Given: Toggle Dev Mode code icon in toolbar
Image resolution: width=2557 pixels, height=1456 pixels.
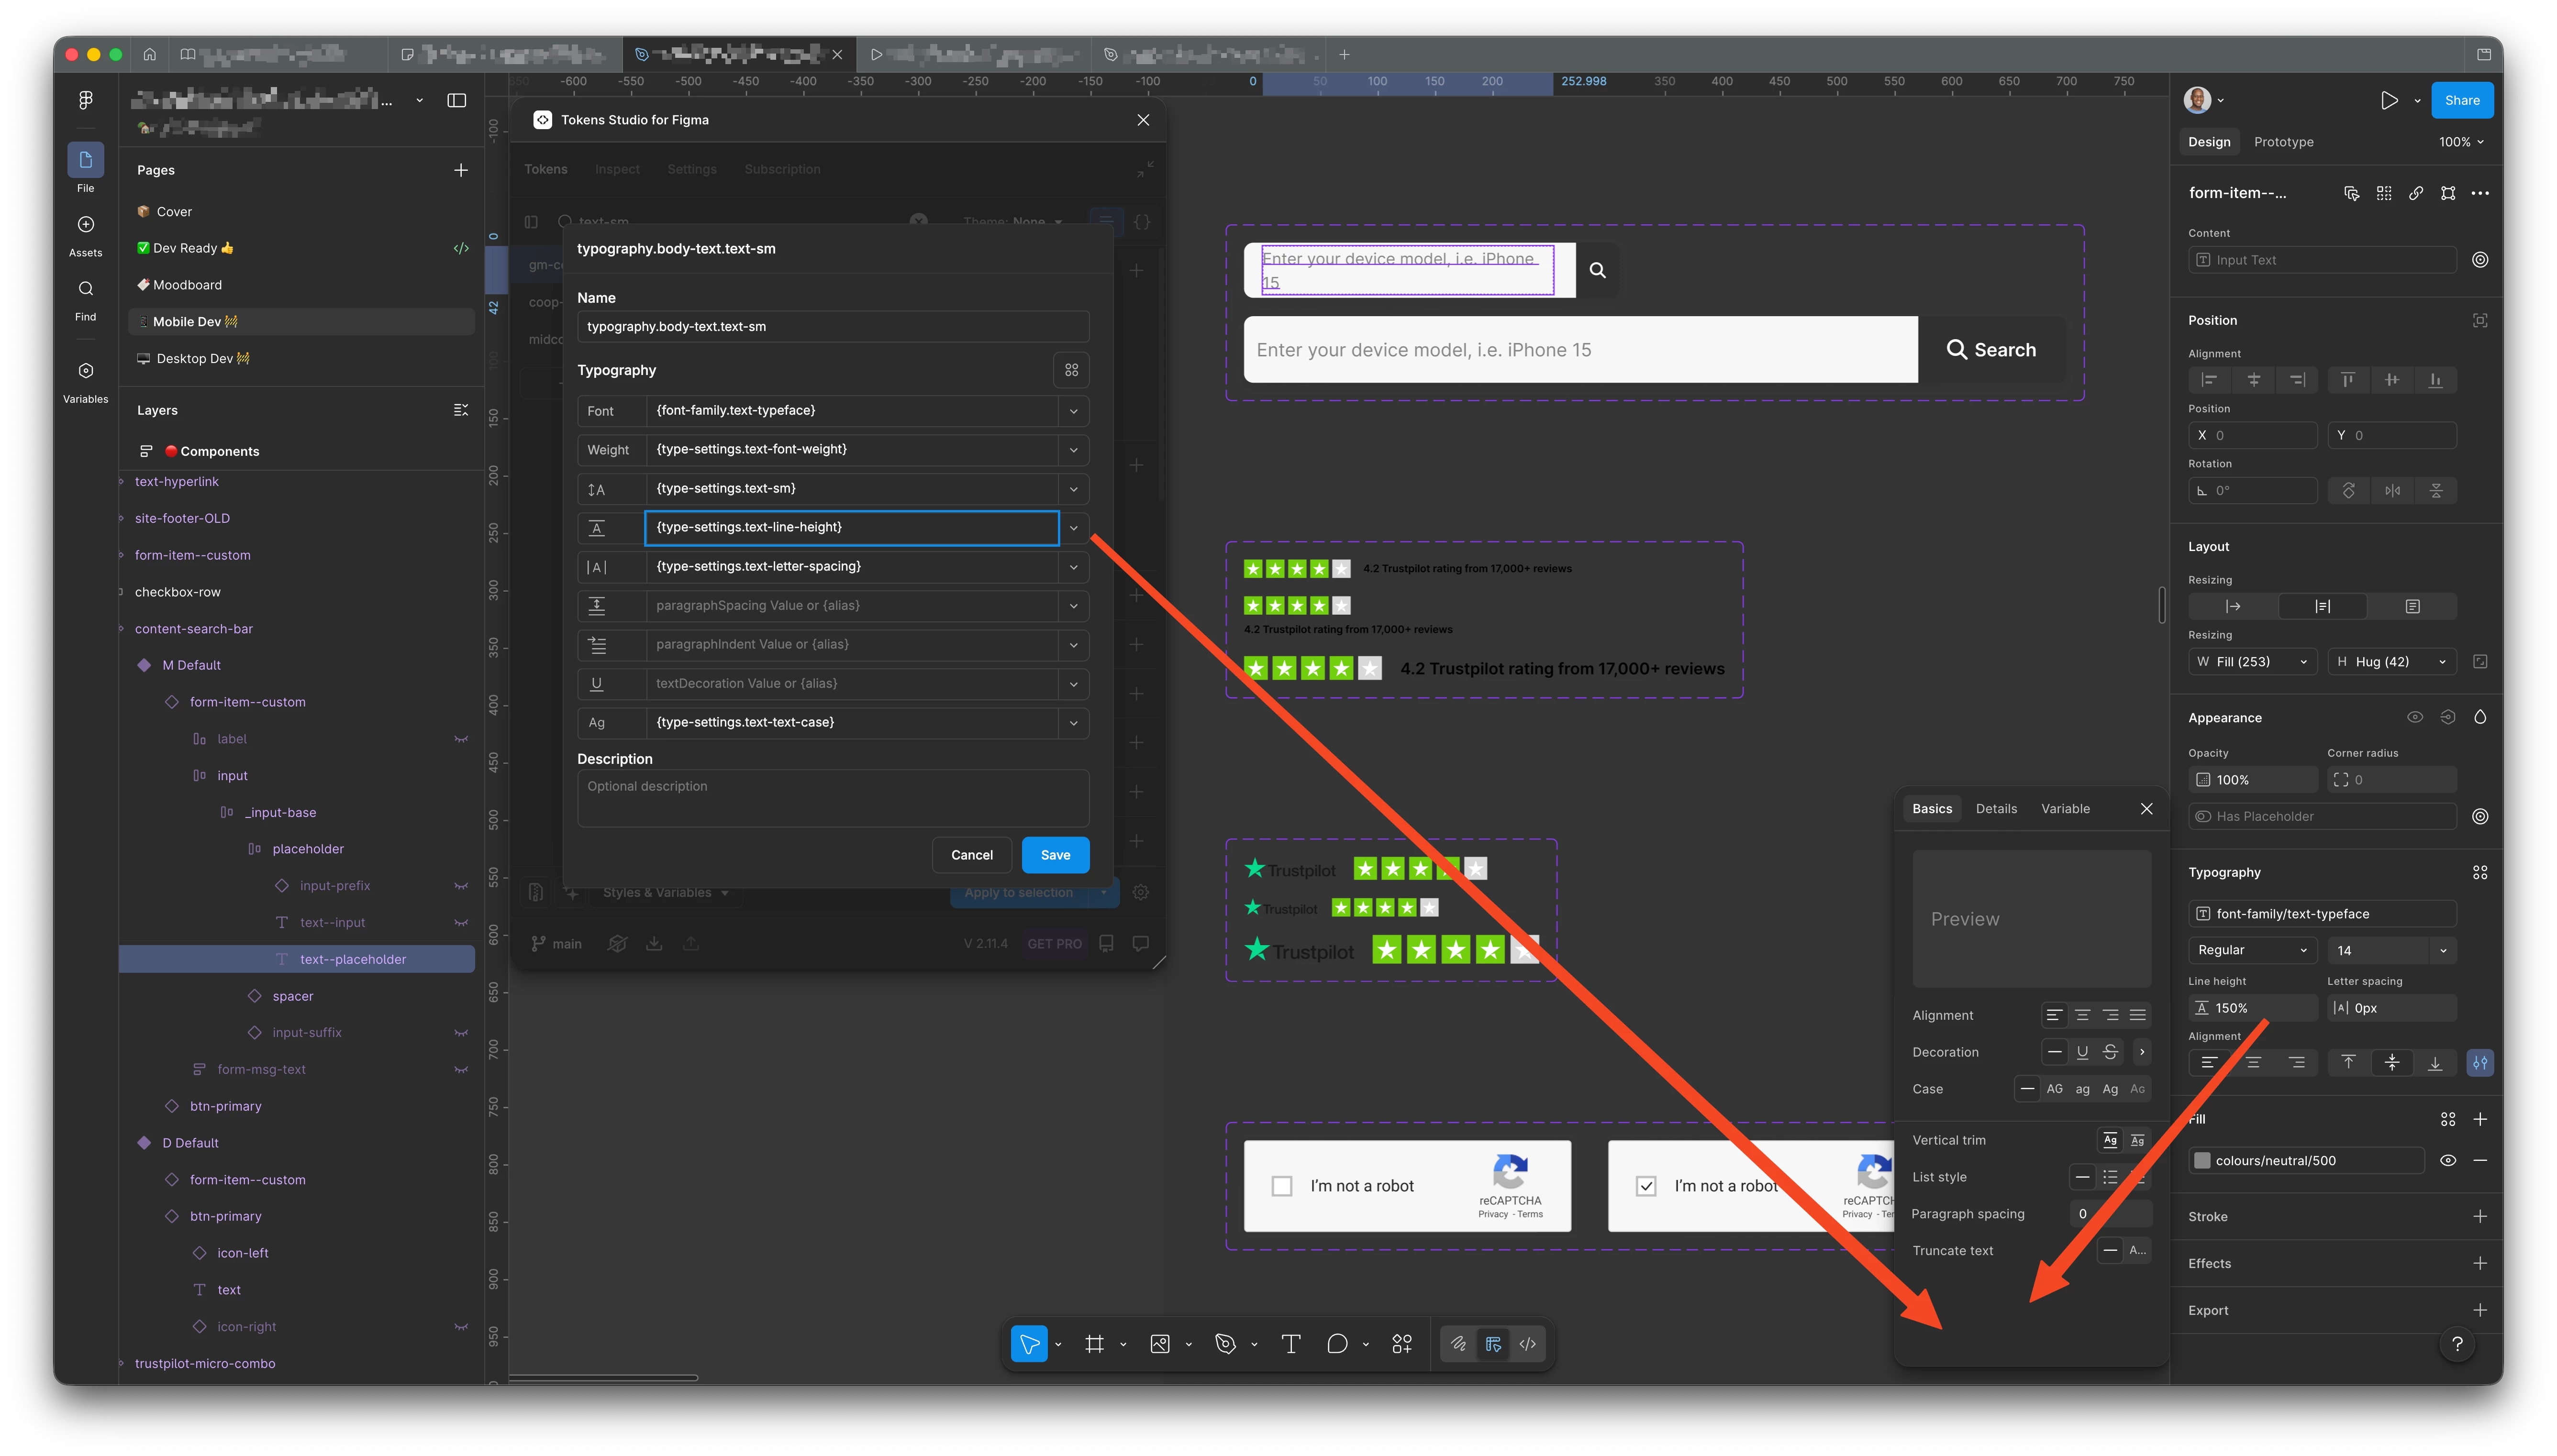Looking at the screenshot, I should point(1527,1344).
